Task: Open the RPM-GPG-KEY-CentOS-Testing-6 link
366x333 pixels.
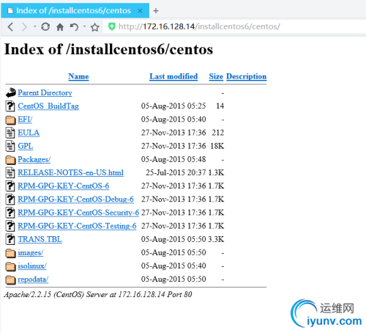Action: [77, 226]
